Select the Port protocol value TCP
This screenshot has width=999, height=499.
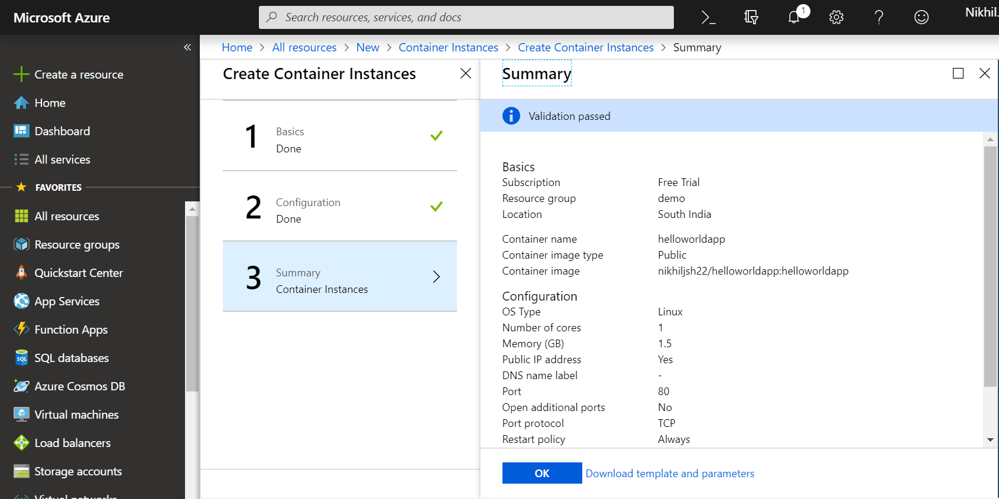pyautogui.click(x=667, y=423)
